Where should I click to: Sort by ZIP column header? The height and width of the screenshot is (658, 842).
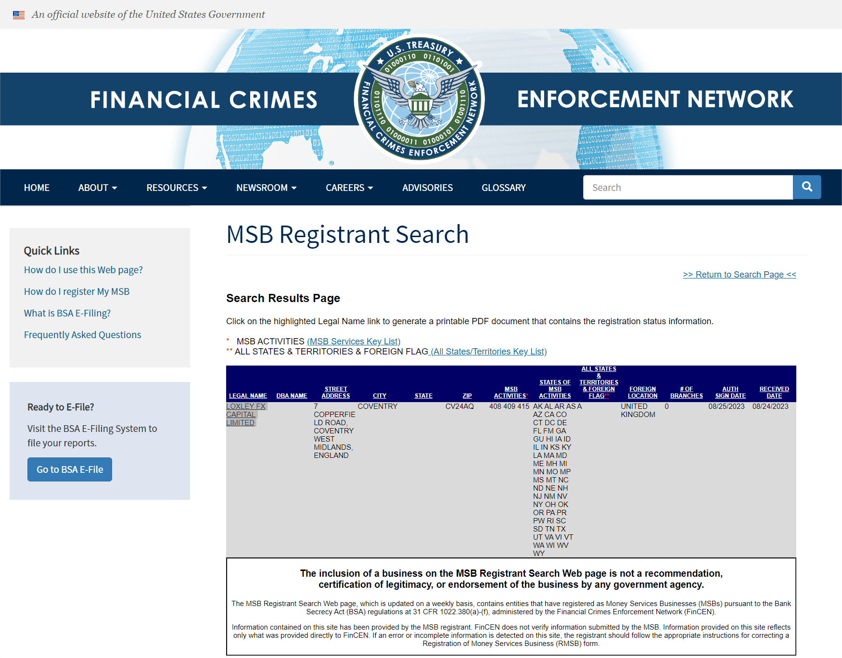coord(467,396)
